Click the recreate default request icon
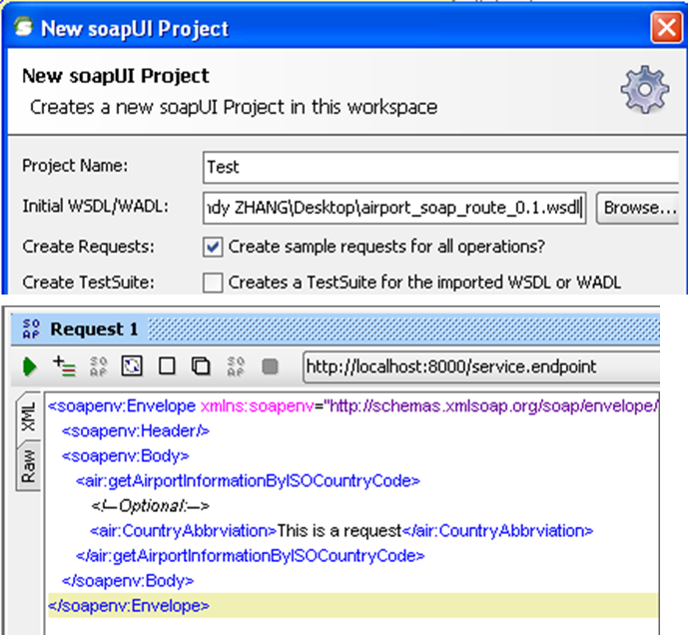 132,366
